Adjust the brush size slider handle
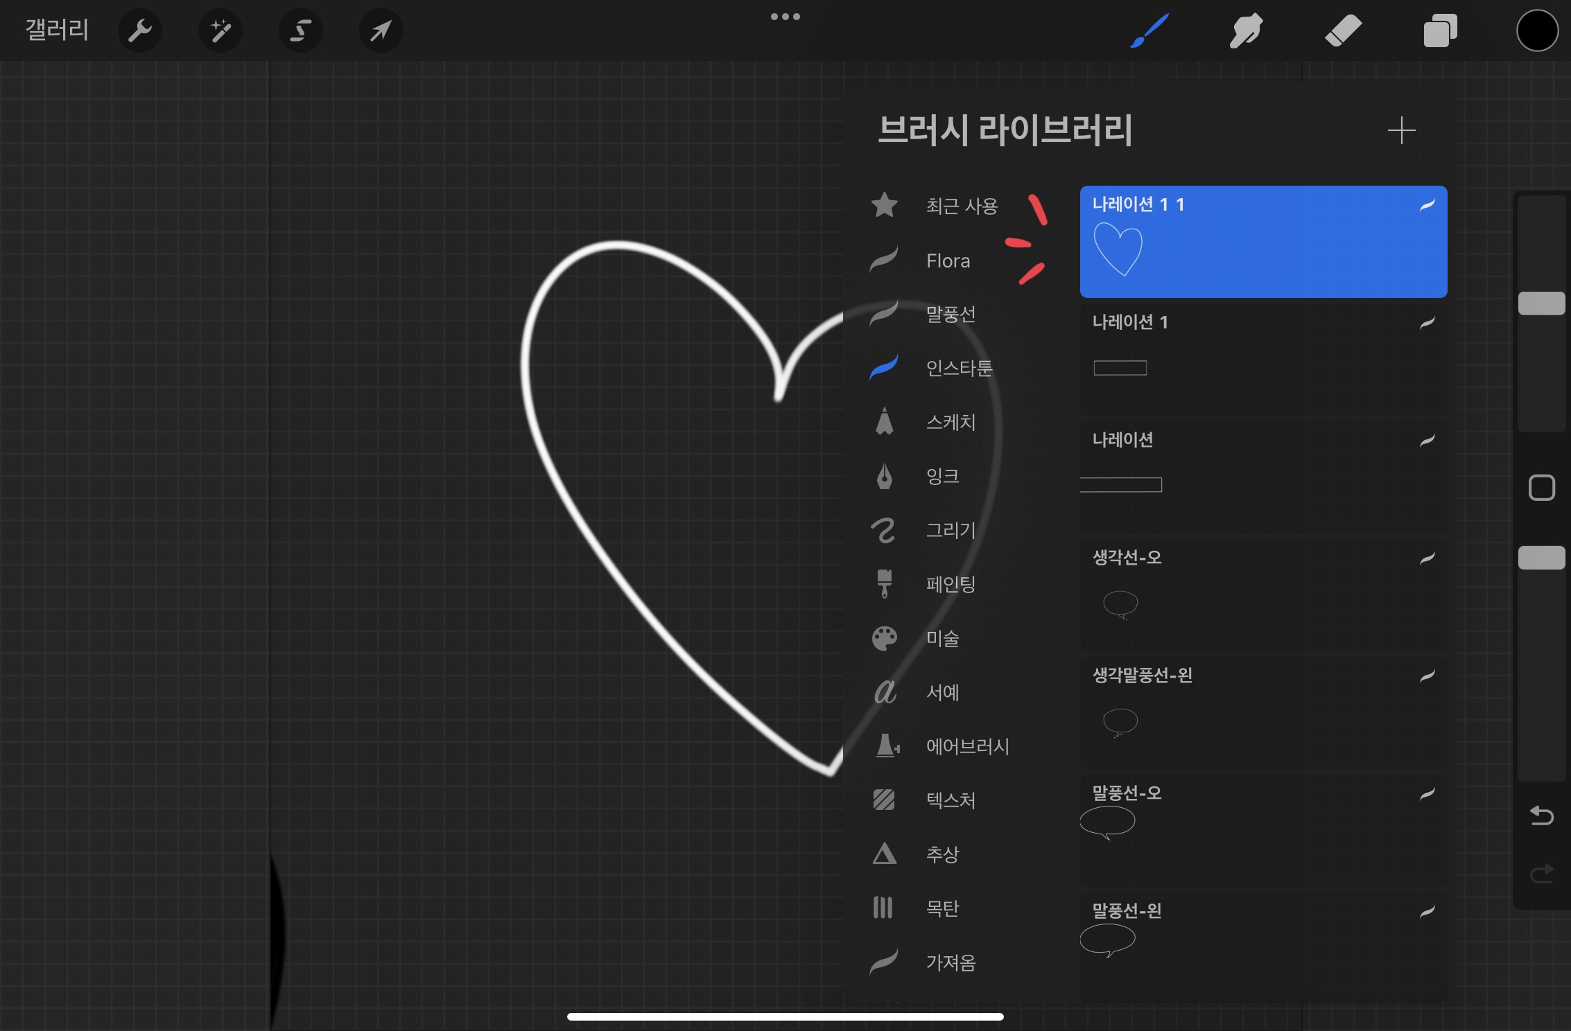 pos(1541,303)
